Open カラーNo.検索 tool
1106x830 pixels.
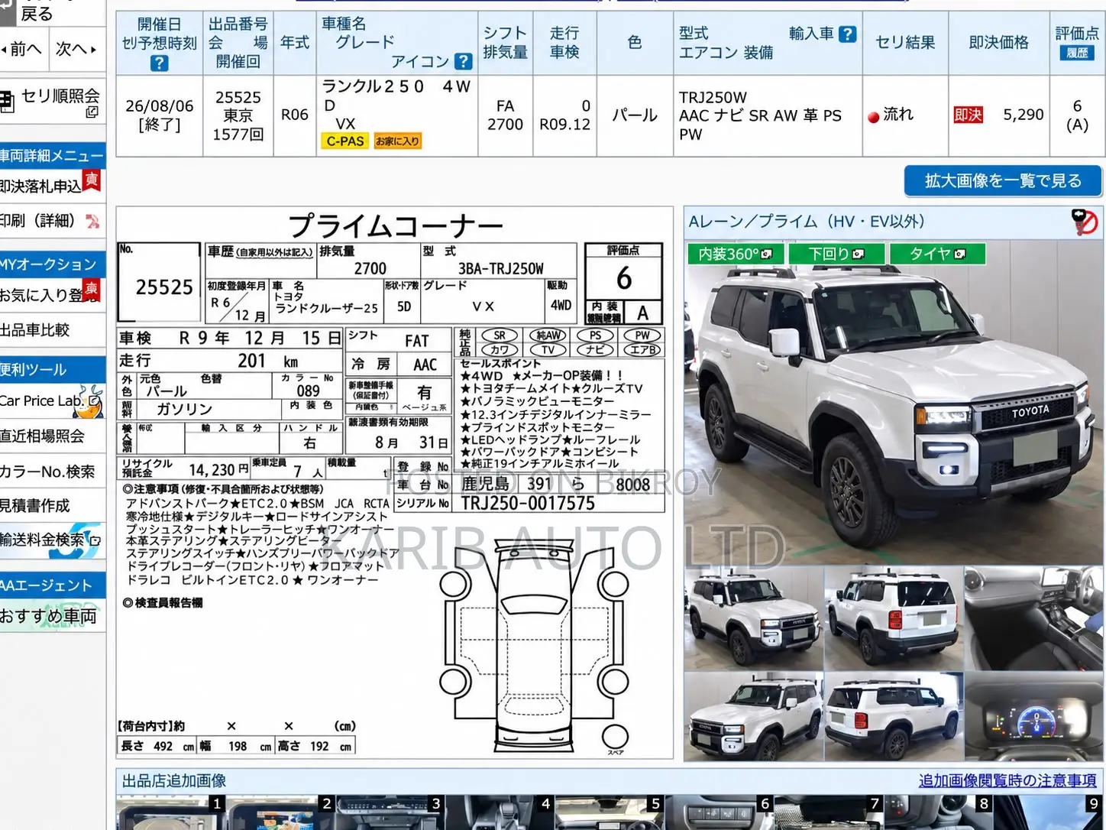coord(47,472)
